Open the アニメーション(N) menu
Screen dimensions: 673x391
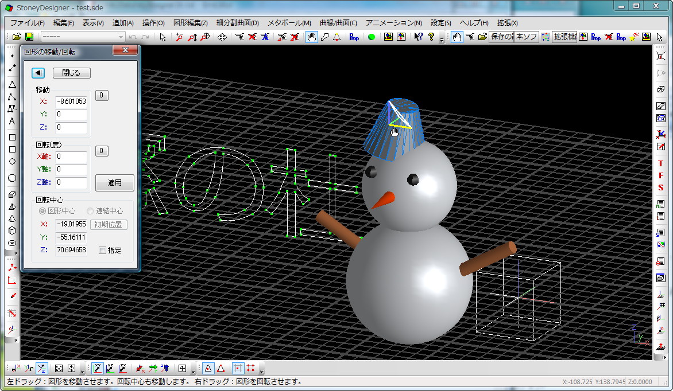coord(393,23)
